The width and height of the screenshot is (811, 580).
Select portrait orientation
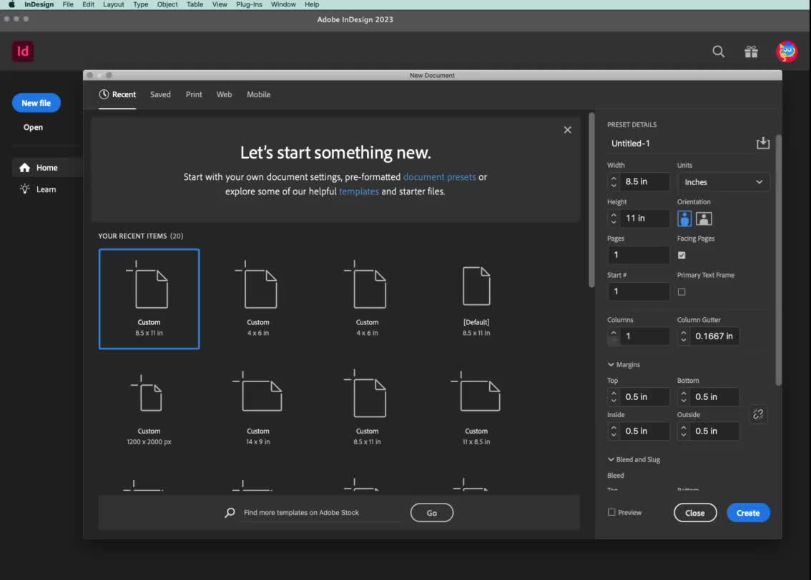pyautogui.click(x=684, y=219)
